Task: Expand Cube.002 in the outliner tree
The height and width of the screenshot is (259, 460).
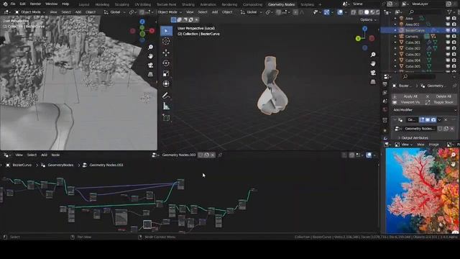Action: point(395,48)
